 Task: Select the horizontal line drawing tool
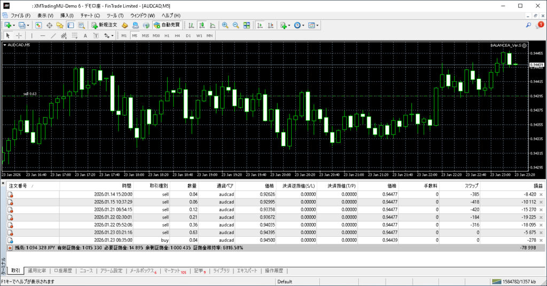pos(43,36)
